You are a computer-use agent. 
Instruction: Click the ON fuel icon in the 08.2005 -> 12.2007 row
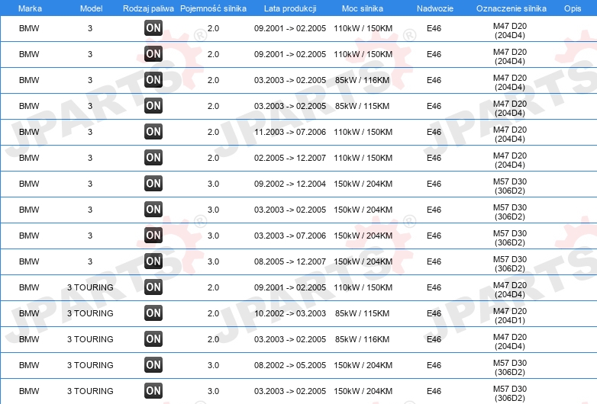coord(153,261)
